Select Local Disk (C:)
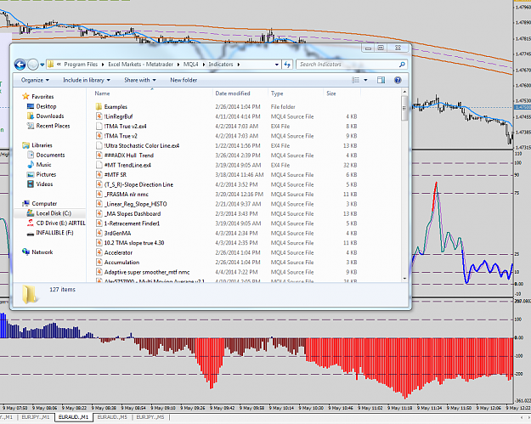The width and height of the screenshot is (531, 424). [54, 213]
